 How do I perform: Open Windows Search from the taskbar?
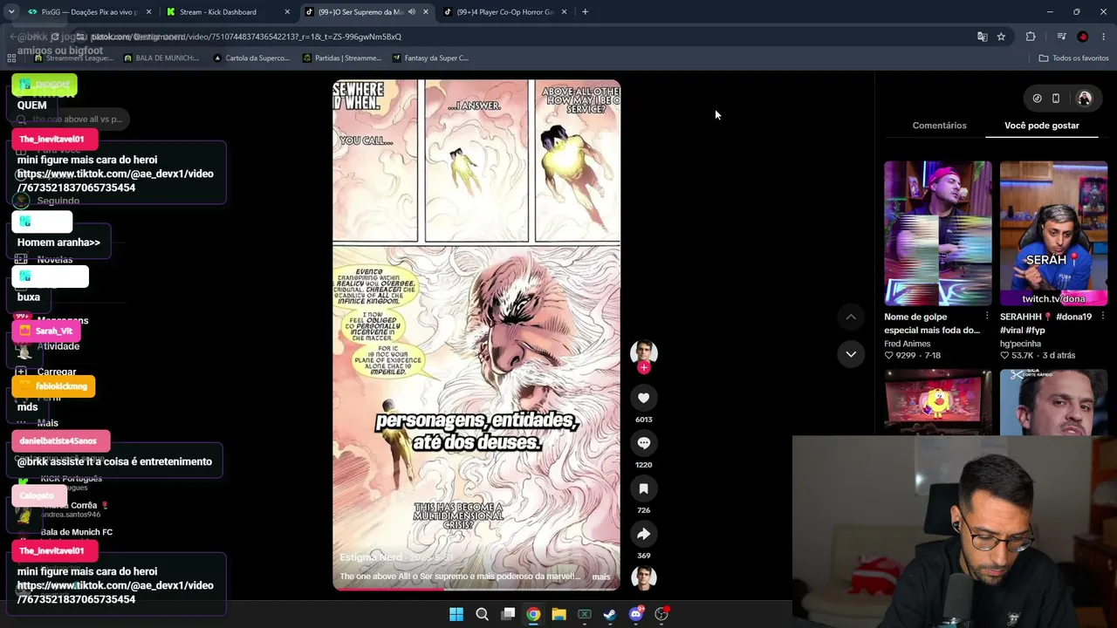point(482,614)
